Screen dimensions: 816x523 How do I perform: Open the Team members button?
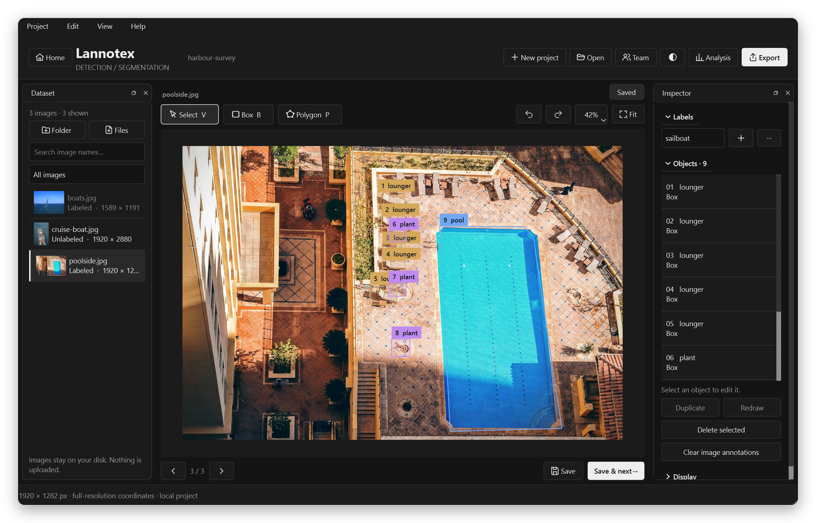tap(635, 58)
